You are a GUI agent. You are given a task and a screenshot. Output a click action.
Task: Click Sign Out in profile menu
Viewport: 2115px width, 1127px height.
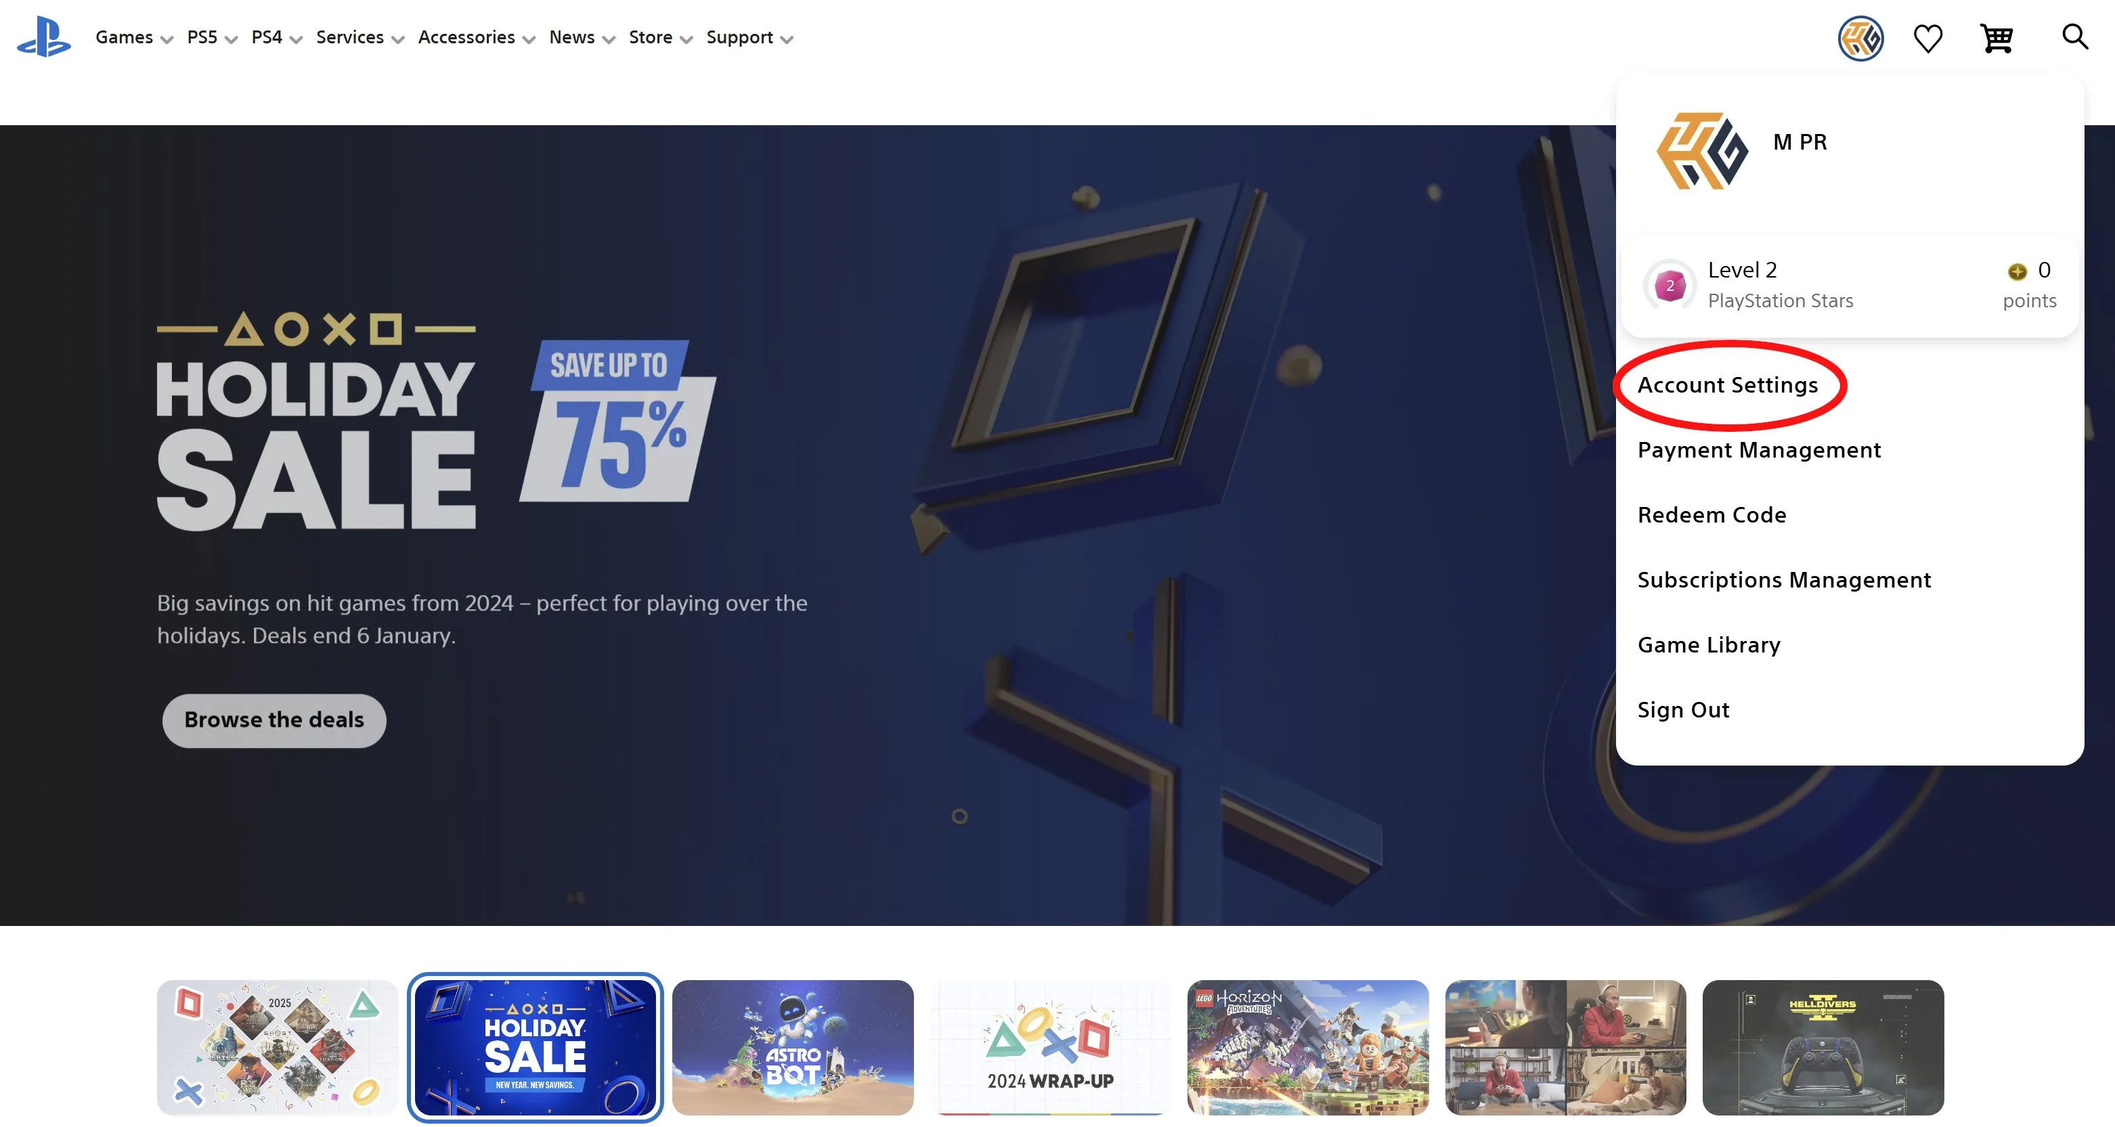point(1683,709)
